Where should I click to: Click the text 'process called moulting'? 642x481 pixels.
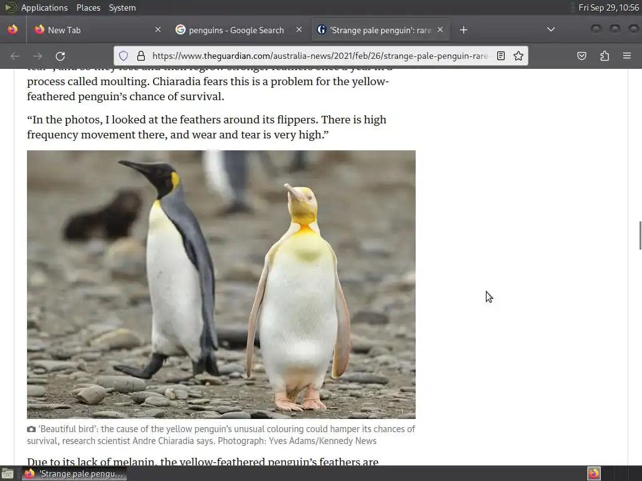87,81
